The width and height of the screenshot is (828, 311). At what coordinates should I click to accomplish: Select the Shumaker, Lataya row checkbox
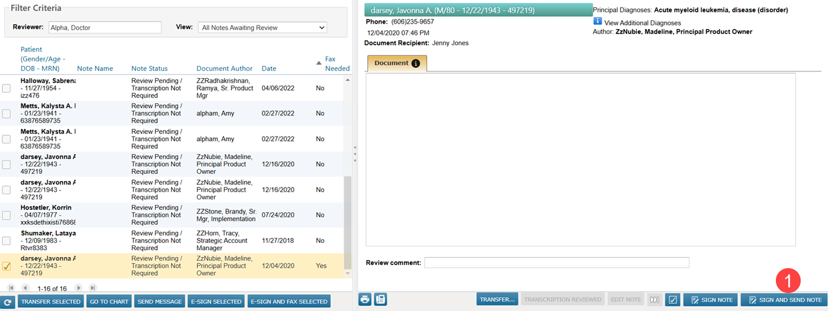tap(6, 240)
